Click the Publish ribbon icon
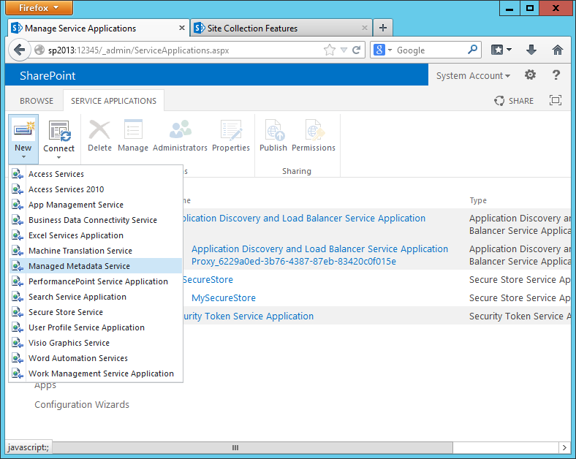This screenshot has width=576, height=459. pos(273,129)
